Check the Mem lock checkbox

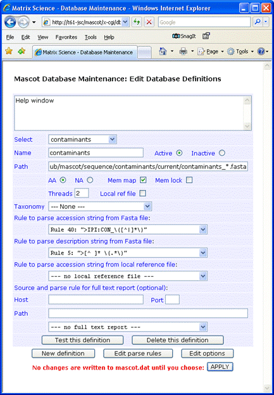point(189,180)
